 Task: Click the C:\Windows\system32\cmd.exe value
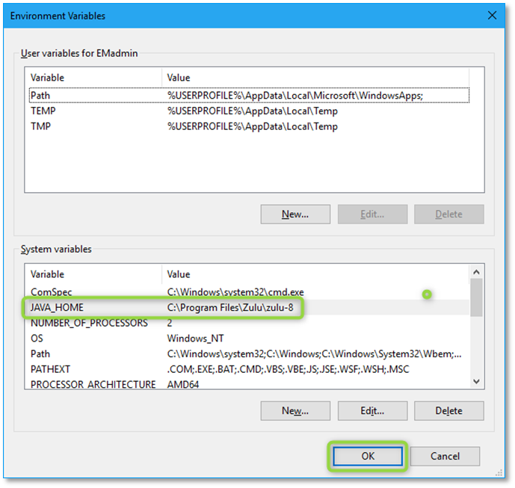pyautogui.click(x=235, y=292)
